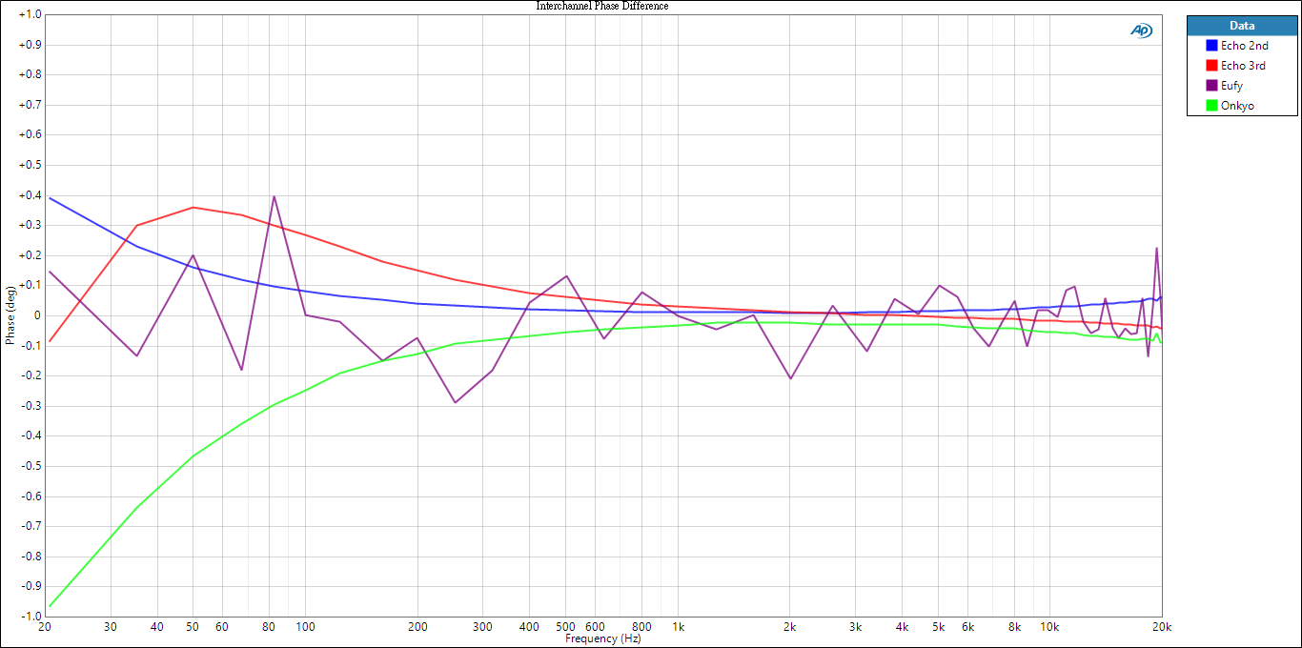Select the Echo 2nd legend label
This screenshot has height=648, width=1302.
1244,46
